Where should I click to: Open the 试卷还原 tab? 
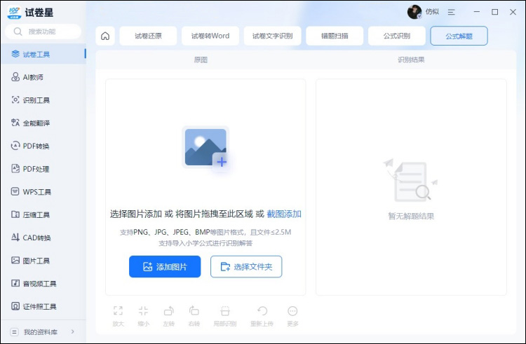(x=148, y=36)
